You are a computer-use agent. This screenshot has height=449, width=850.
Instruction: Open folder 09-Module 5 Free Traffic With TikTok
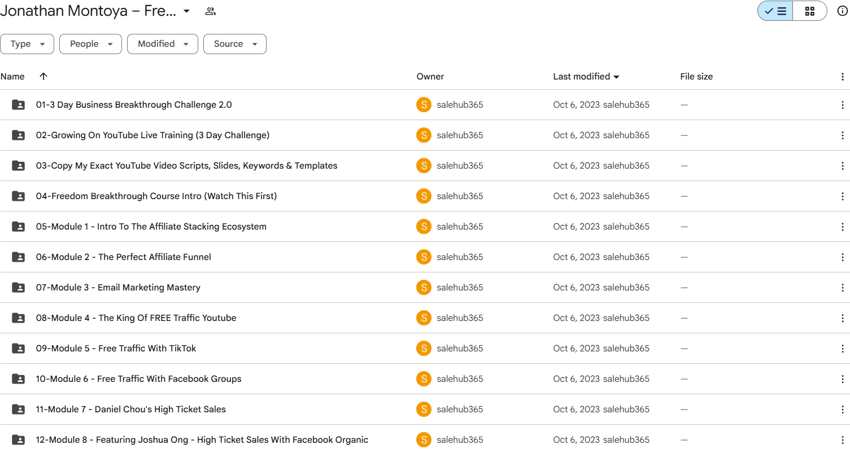click(x=116, y=349)
